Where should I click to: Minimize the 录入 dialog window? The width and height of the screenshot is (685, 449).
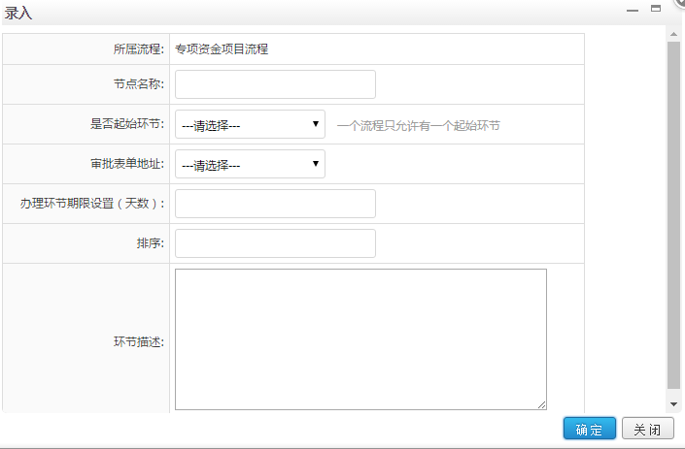tap(633, 9)
